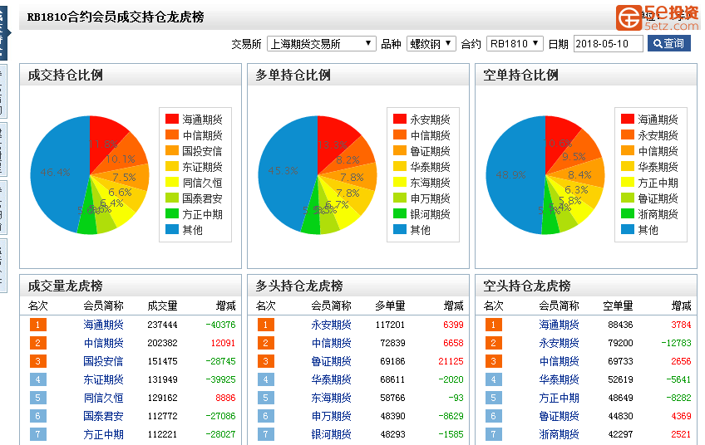Click red 海通期货 swatch in 成交持仓比例 legend
The width and height of the screenshot is (705, 445).
point(172,119)
